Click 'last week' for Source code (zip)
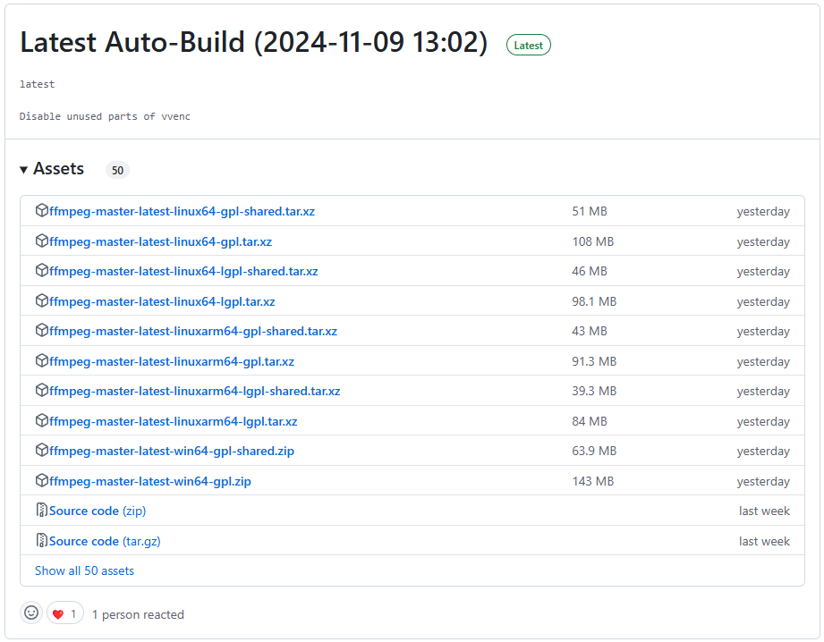This screenshot has height=642, width=824. tap(764, 511)
